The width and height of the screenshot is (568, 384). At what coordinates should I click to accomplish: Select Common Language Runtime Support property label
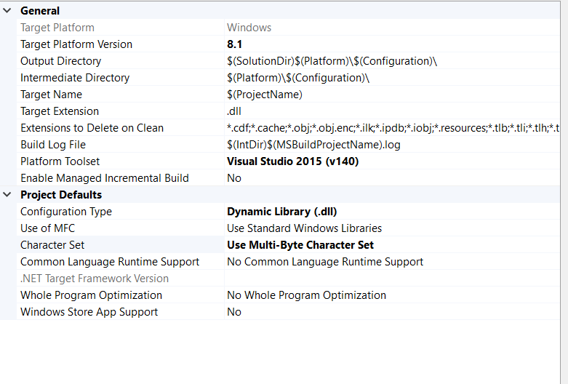[x=109, y=262]
